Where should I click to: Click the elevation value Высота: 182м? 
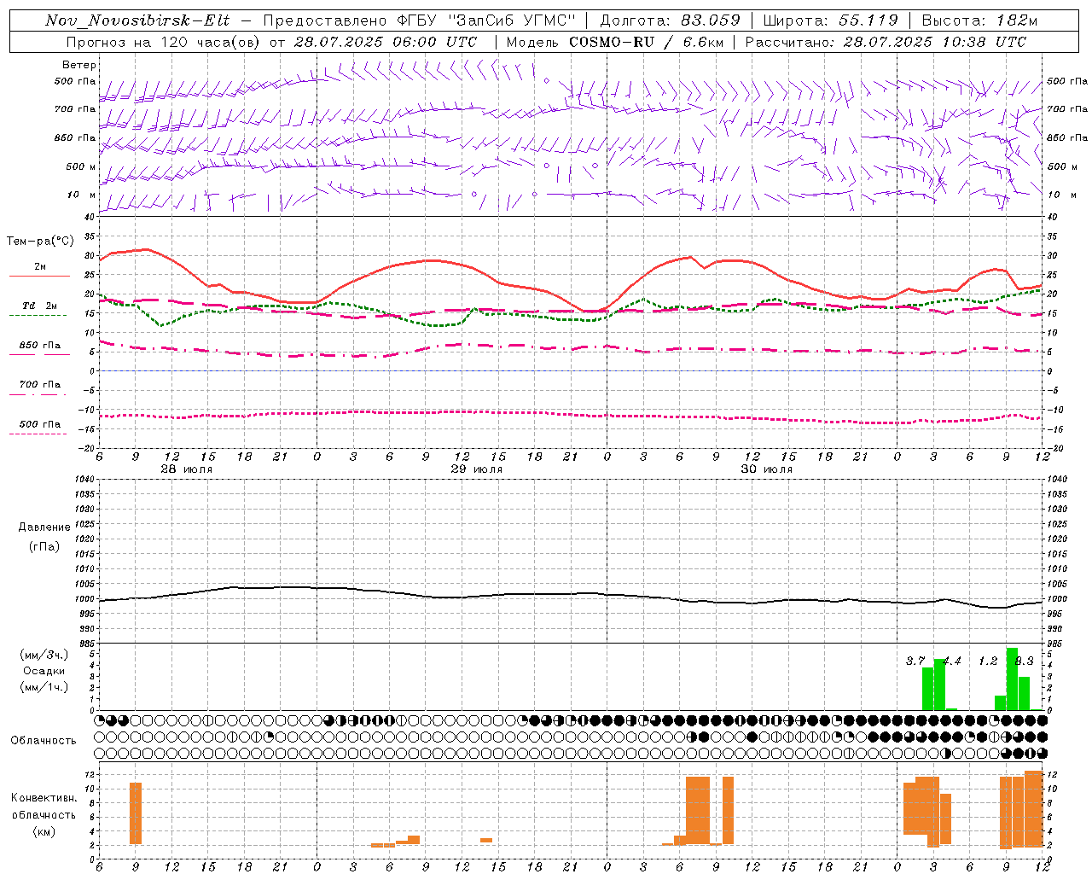(979, 20)
